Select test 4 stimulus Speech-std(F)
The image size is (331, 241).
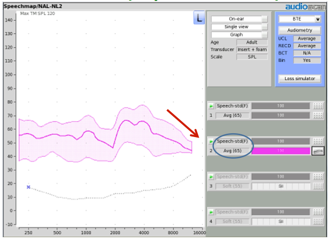pyautogui.click(x=232, y=212)
